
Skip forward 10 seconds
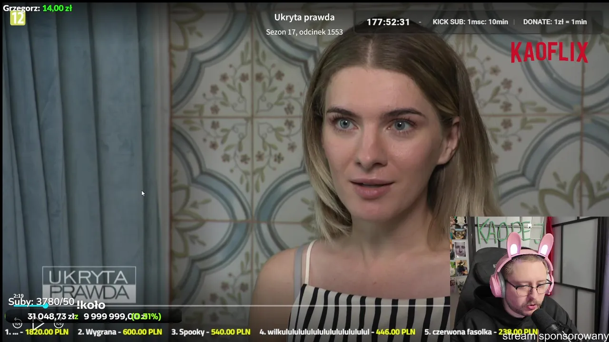(x=59, y=324)
